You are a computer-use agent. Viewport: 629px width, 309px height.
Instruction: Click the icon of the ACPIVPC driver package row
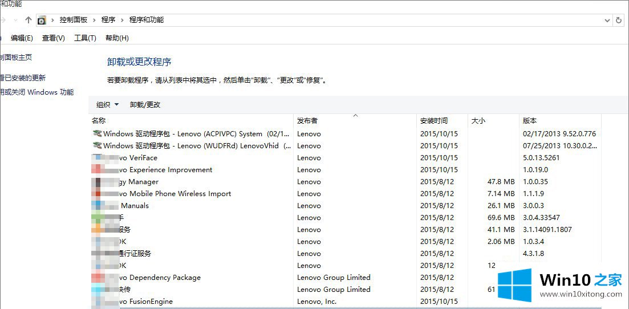[97, 133]
